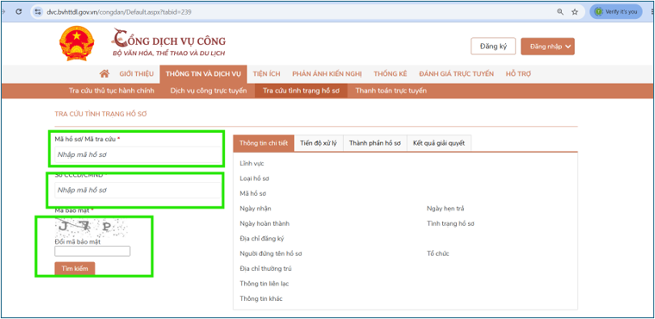
Task: Click the Tổ chức label
Action: 438,253
